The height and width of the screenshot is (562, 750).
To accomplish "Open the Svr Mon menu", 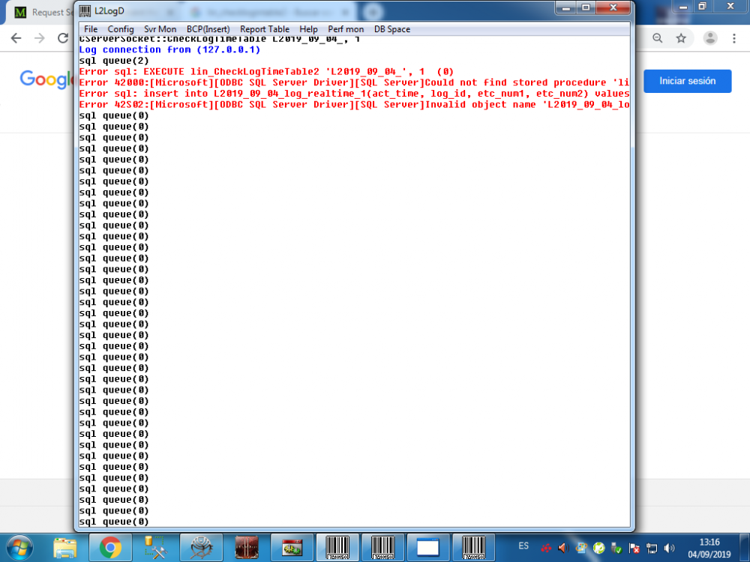I will tap(160, 29).
